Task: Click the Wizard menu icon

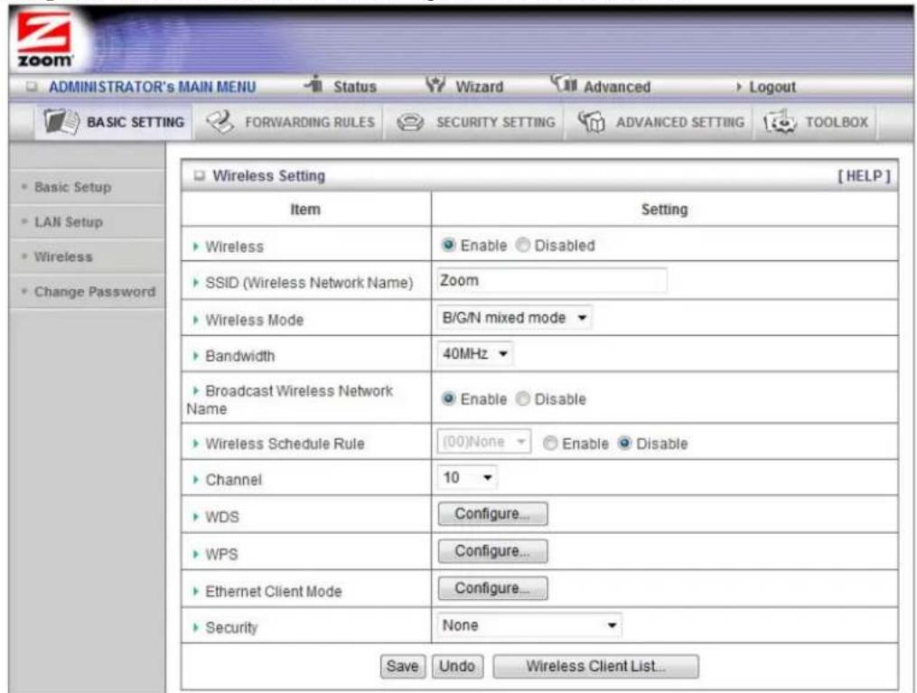Action: pos(435,85)
